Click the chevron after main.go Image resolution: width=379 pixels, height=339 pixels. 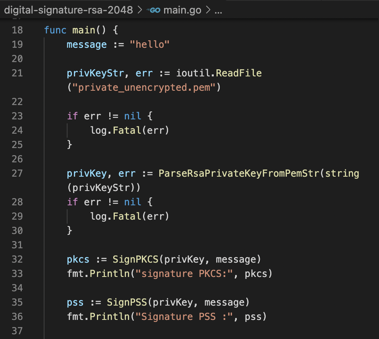(x=208, y=10)
